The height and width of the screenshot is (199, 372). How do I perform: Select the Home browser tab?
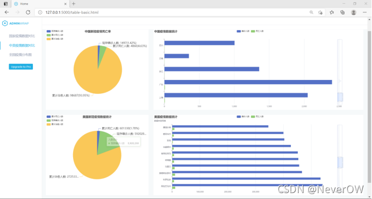(40, 4)
